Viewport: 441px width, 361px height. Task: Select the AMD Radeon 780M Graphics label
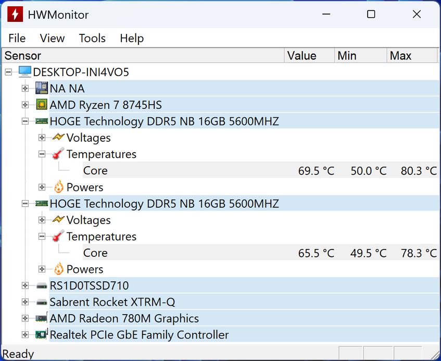[124, 318]
